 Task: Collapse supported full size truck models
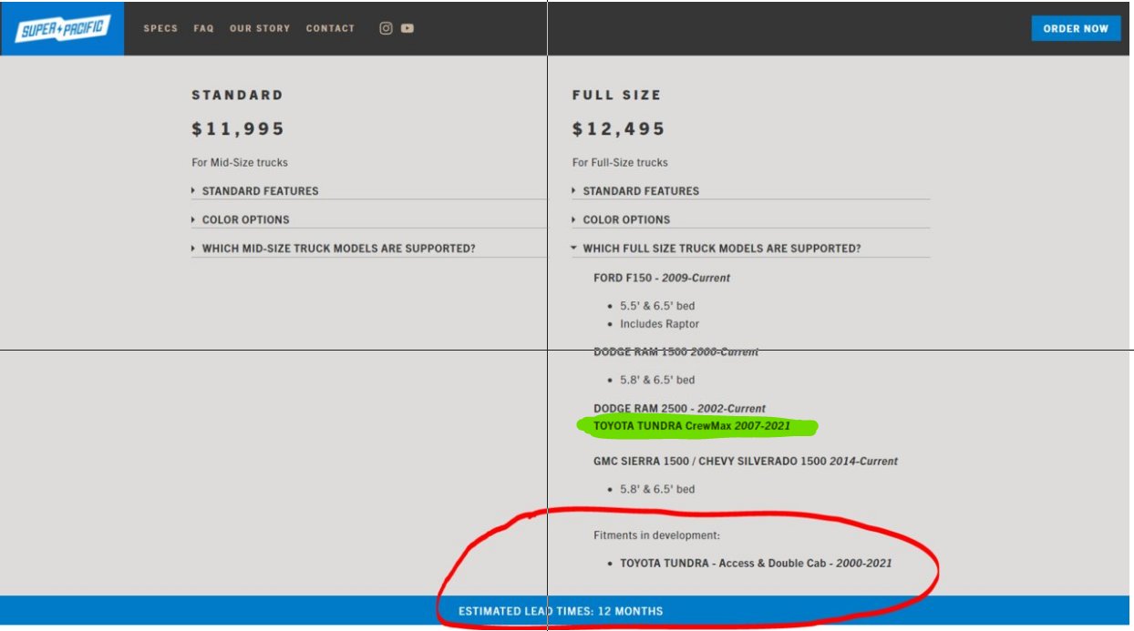coord(751,249)
